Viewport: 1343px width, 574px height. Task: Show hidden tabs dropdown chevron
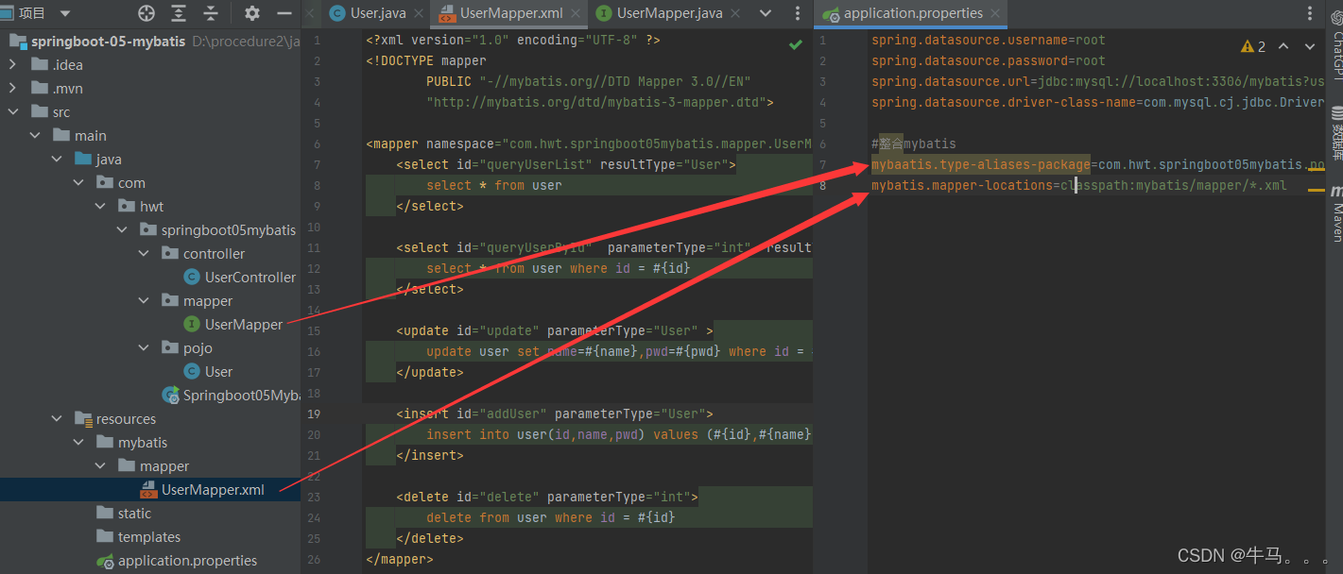coord(766,13)
